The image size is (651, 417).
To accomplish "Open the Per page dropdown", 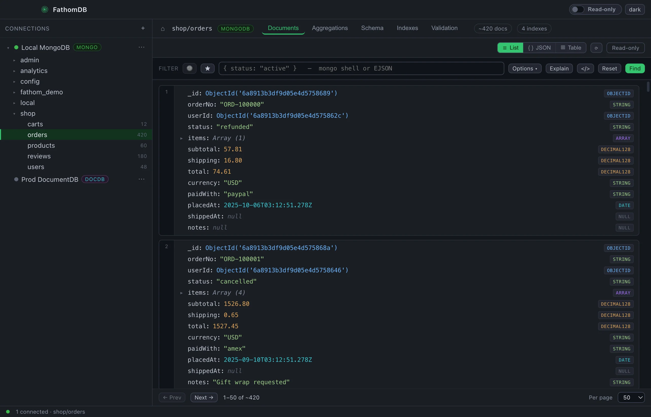I will tap(631, 397).
